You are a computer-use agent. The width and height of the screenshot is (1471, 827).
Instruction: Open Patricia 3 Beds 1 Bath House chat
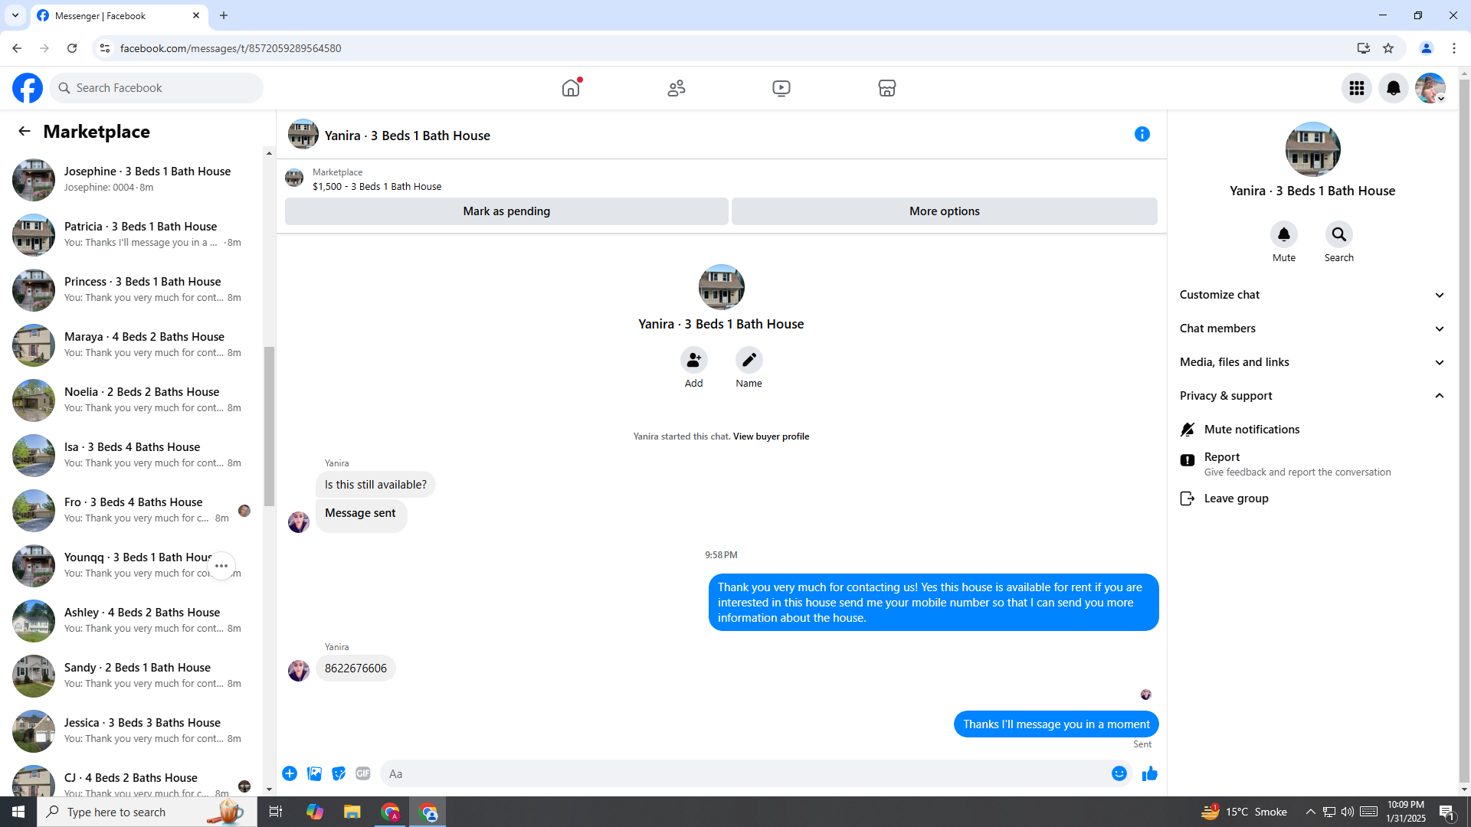tap(135, 235)
